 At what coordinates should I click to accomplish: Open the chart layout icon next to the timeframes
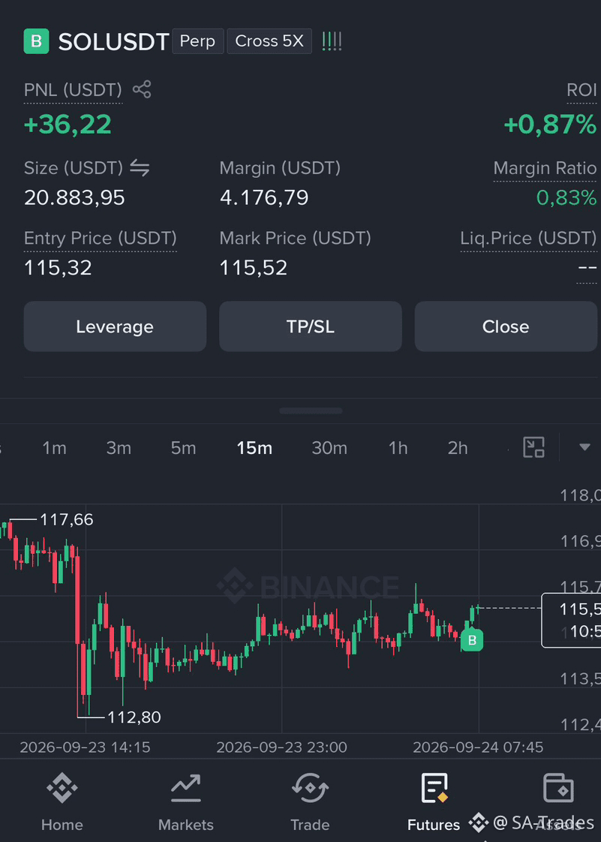coord(534,447)
